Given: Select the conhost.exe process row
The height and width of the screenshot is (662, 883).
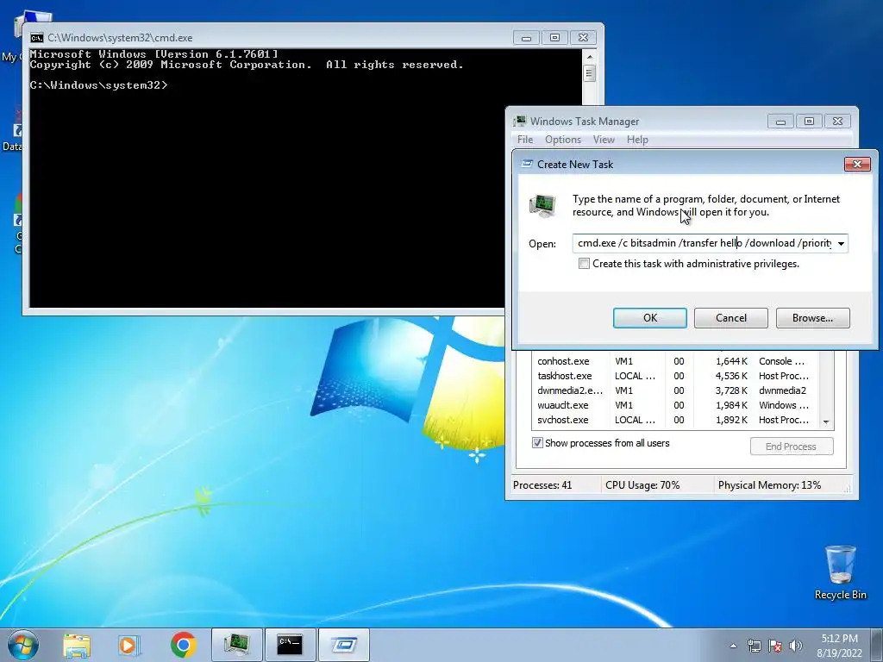Looking at the screenshot, I should pyautogui.click(x=675, y=361).
